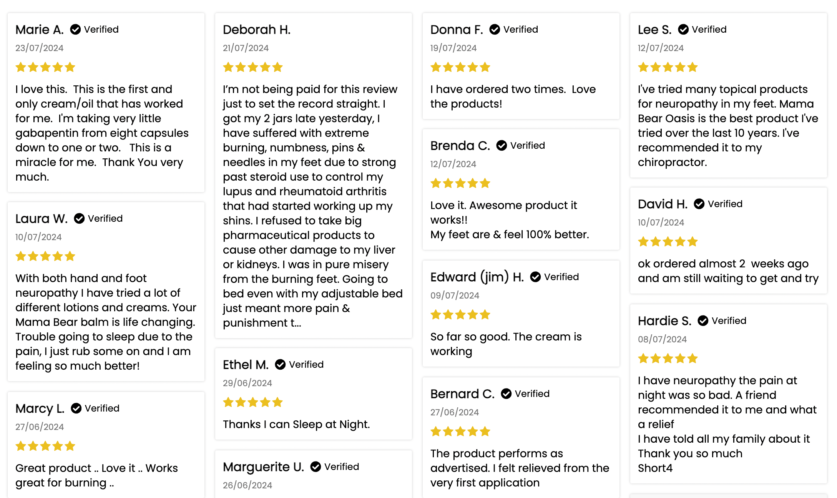Image resolution: width=837 pixels, height=498 pixels.
Task: Click Laura W. verified badge icon
Action: click(79, 219)
